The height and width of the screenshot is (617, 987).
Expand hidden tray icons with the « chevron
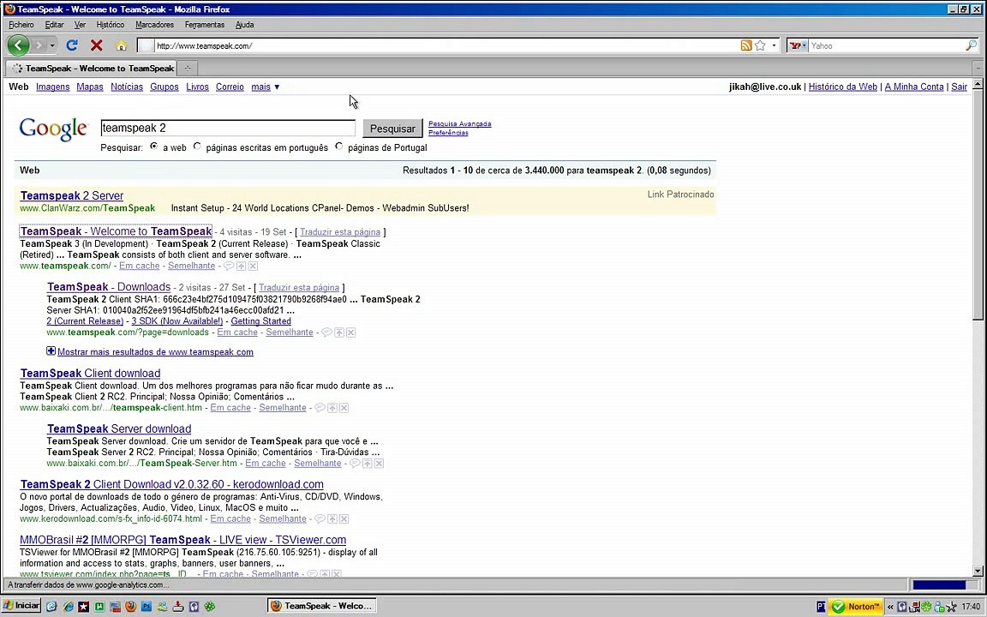(890, 607)
